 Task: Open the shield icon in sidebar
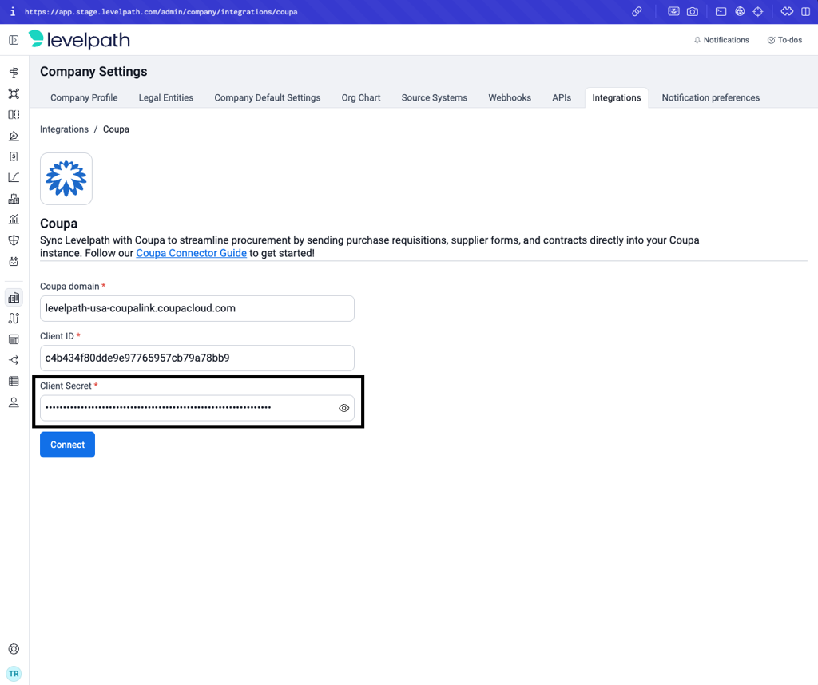(x=14, y=240)
